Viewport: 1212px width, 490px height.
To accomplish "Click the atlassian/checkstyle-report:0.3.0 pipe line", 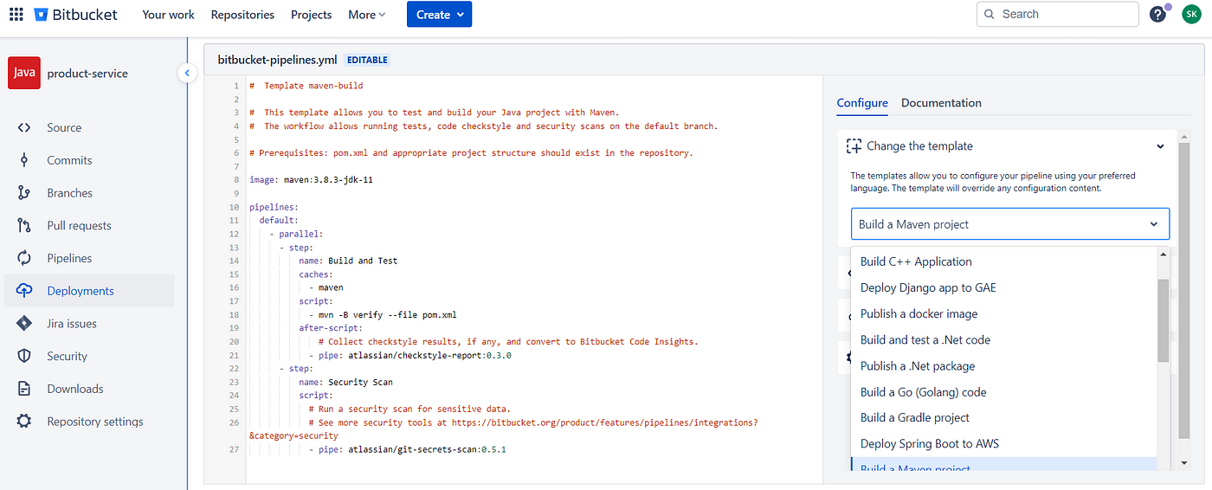I will (410, 355).
